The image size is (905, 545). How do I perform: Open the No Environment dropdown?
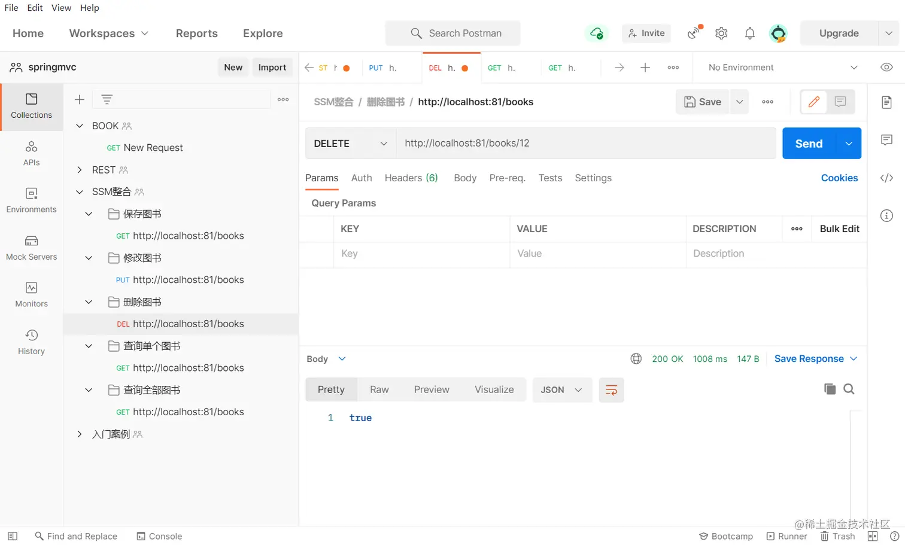tap(782, 68)
